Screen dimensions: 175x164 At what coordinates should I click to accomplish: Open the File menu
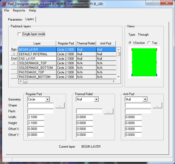[x=6, y=10]
